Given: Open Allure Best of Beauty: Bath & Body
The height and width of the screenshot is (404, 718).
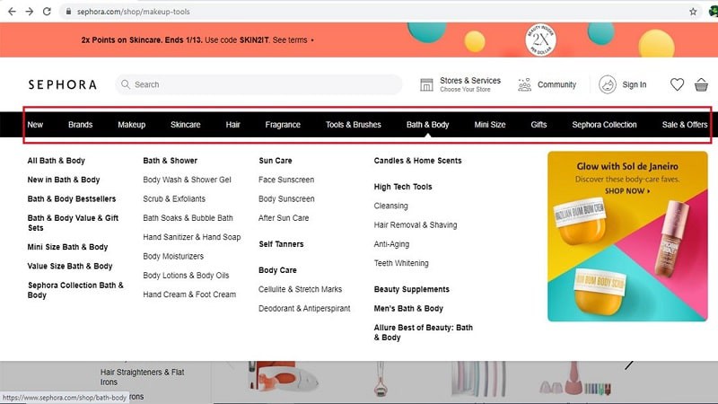Looking at the screenshot, I should pos(423,332).
